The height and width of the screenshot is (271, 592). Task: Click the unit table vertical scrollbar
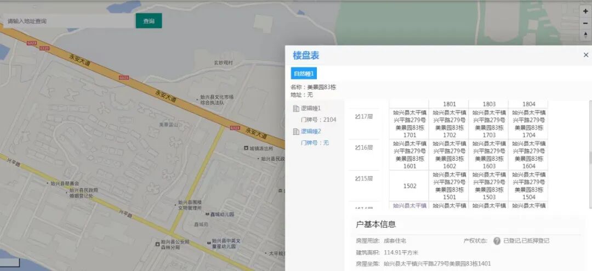590,154
